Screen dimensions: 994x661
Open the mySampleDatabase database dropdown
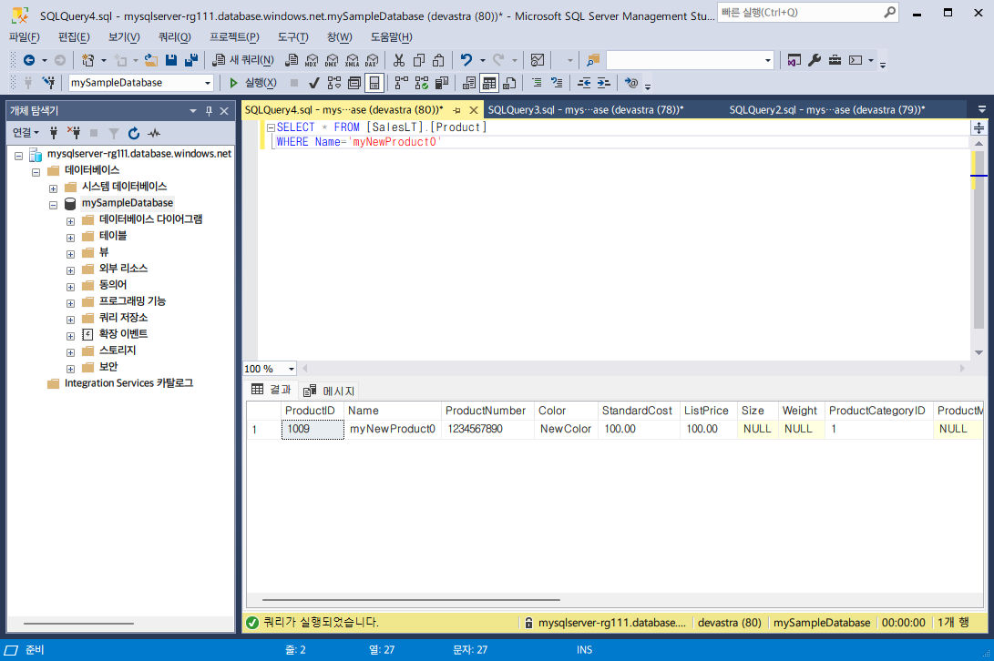tap(208, 83)
